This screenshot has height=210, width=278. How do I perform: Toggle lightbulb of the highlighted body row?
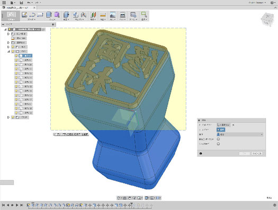[16, 56]
